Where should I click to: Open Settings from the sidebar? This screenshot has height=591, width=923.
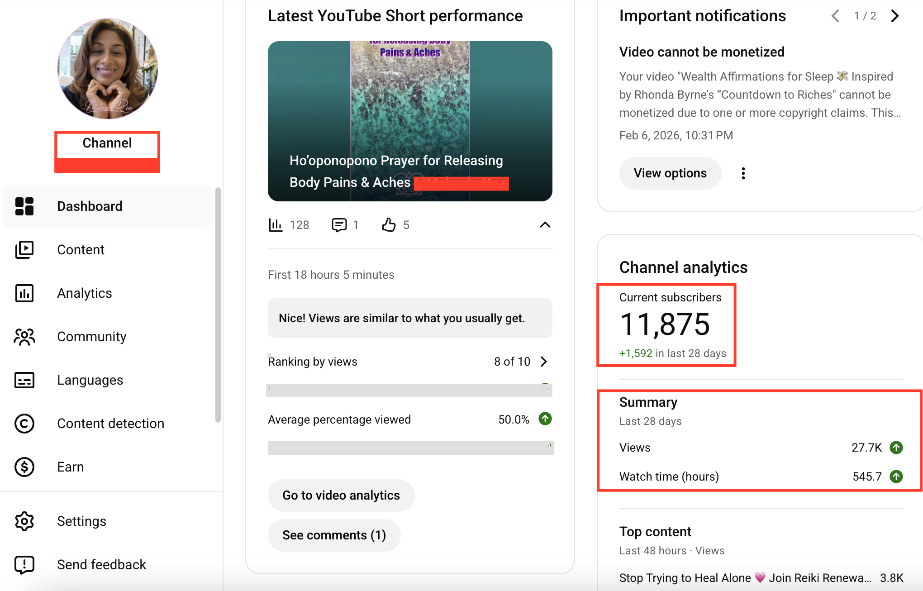click(x=81, y=521)
